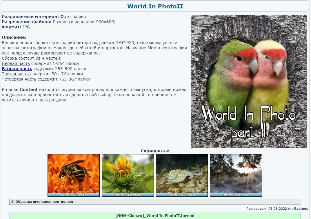Expand the Образцы журналов контролек section label
This screenshot has height=219, width=311.
tap(44, 202)
